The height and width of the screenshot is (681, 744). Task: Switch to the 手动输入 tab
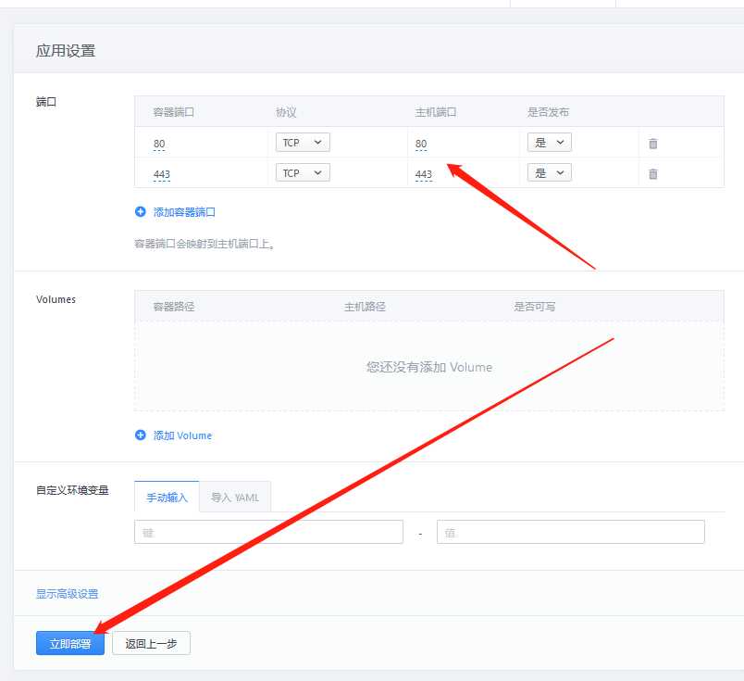[x=167, y=498]
